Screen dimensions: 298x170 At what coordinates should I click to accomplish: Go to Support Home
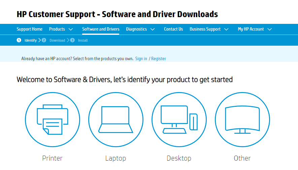pos(29,29)
